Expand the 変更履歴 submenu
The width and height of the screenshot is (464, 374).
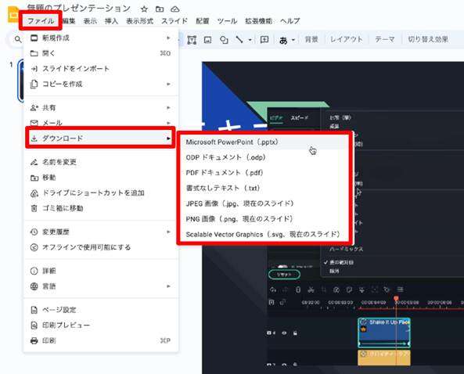coord(101,232)
